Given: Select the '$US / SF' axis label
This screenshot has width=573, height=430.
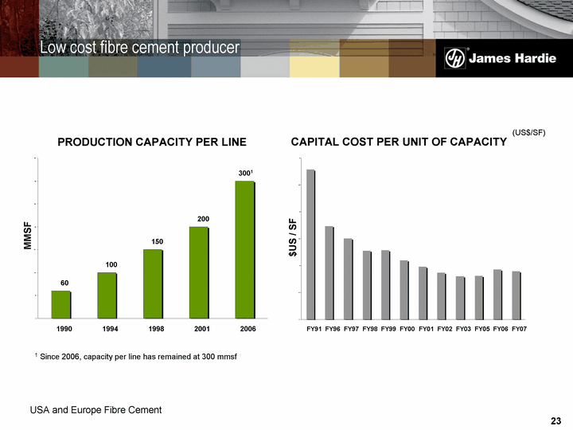Looking at the screenshot, I should point(292,236).
